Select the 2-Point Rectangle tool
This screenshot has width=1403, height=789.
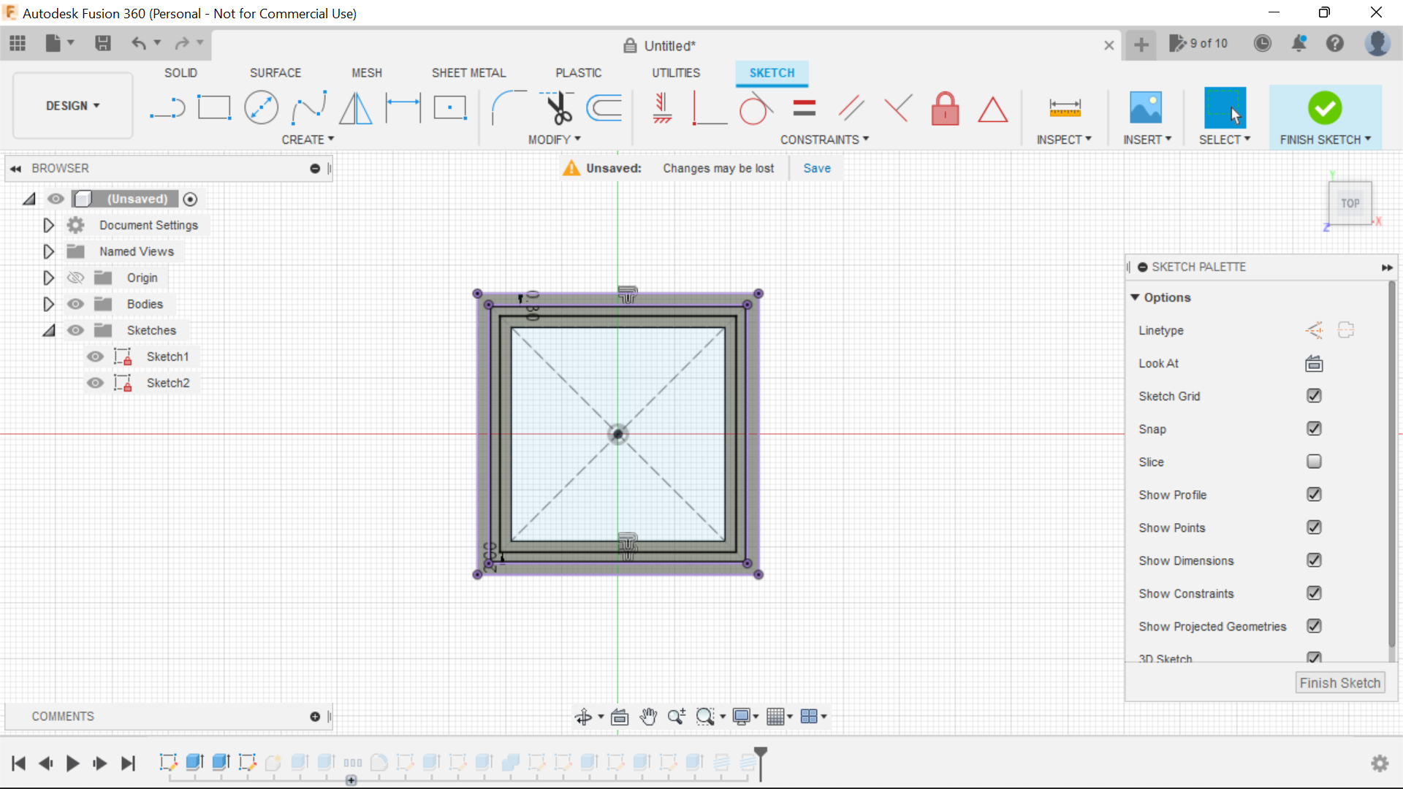tap(214, 107)
